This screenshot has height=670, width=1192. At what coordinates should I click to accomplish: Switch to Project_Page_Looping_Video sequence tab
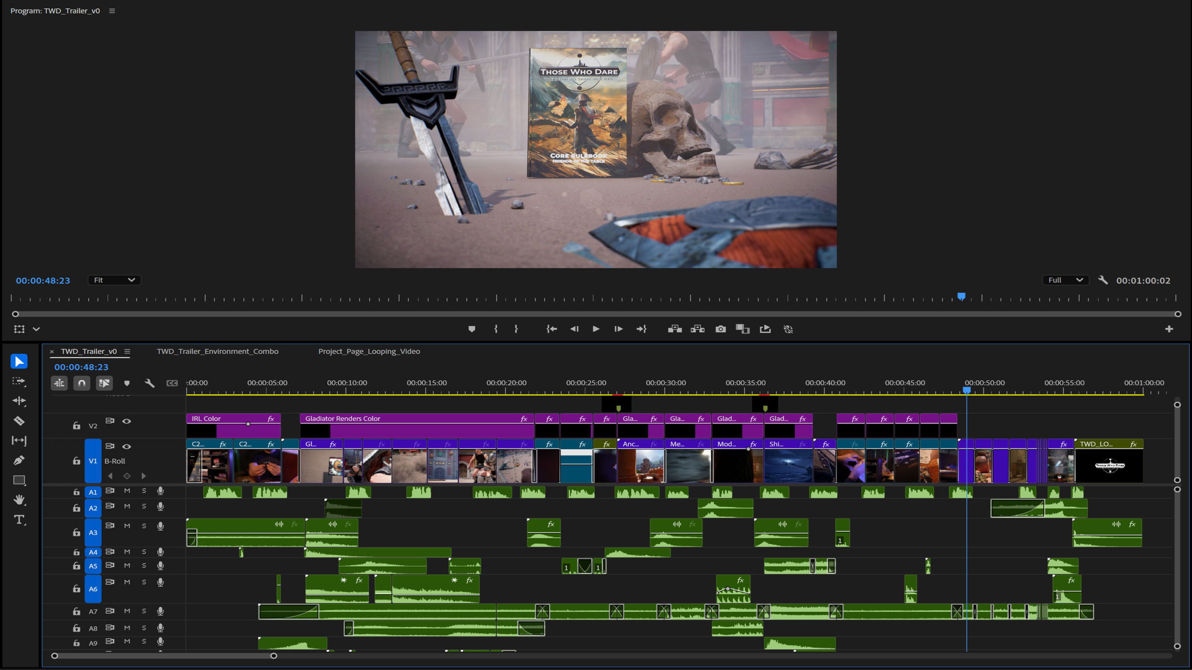coord(369,351)
